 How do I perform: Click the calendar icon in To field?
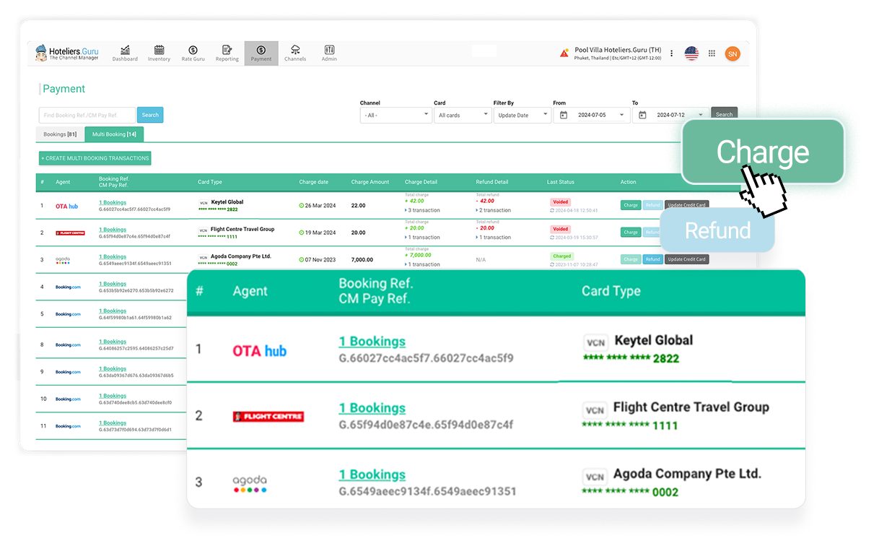coord(642,115)
